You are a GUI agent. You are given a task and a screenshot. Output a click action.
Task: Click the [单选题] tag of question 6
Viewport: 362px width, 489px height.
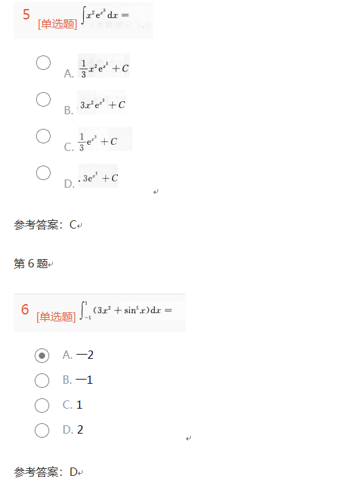tap(56, 317)
